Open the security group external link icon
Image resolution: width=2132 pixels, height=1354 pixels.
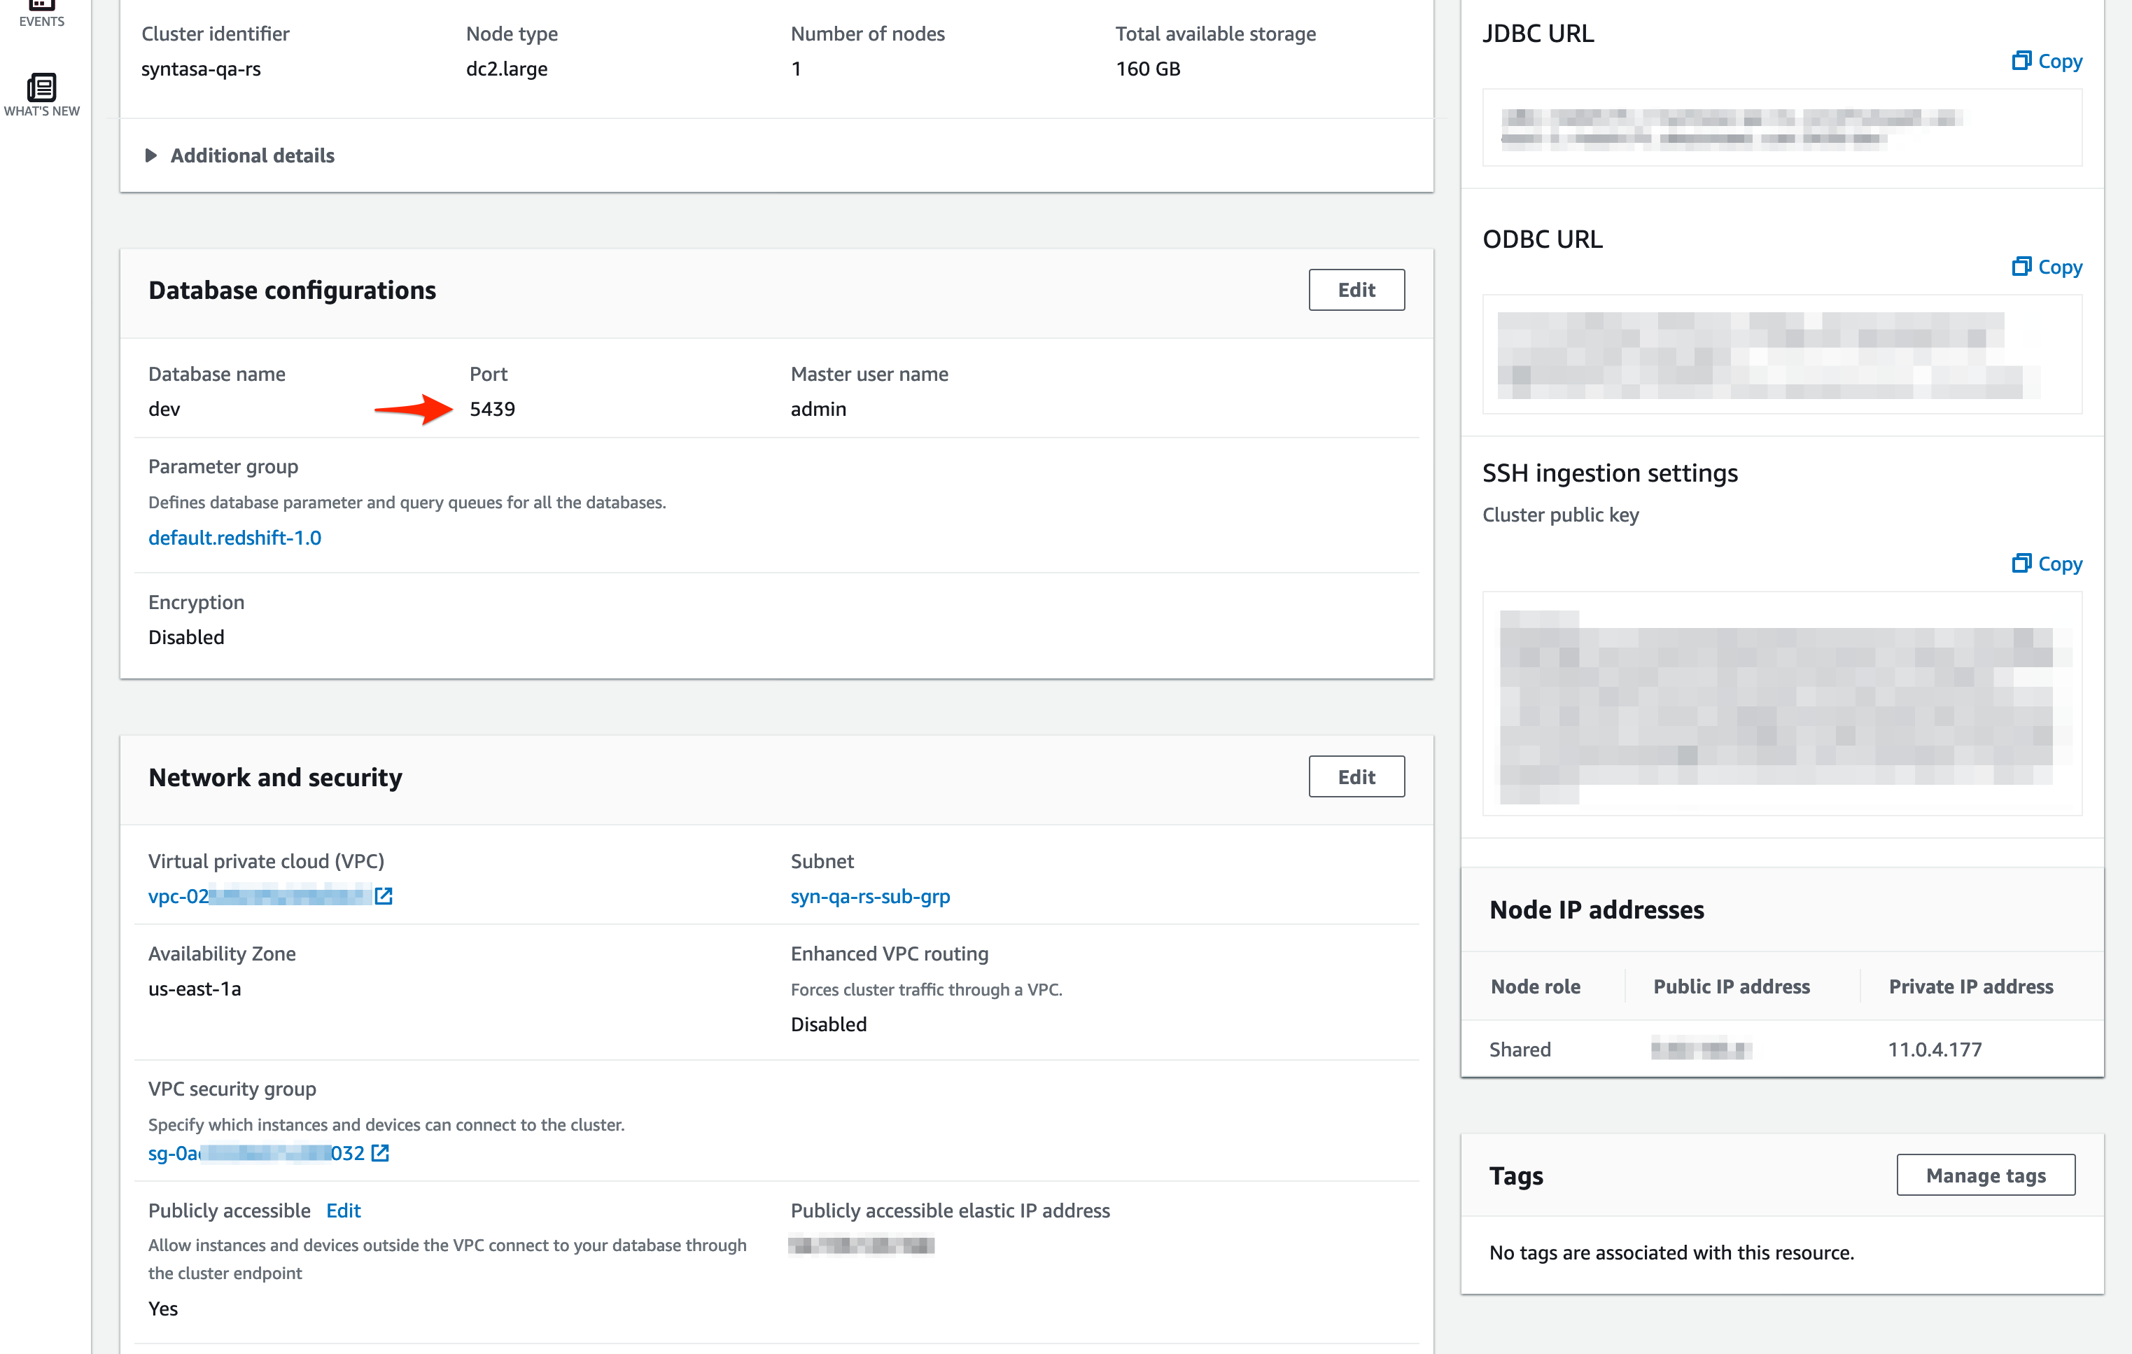pyautogui.click(x=380, y=1153)
